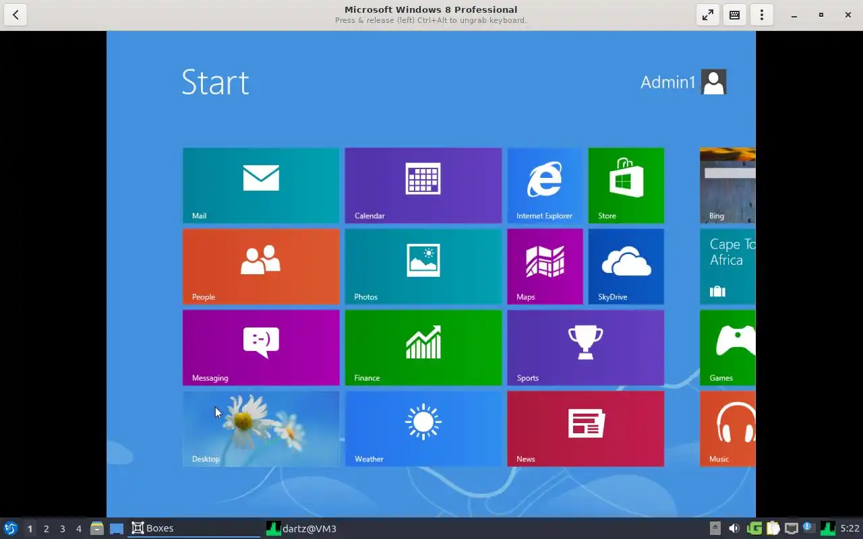
Task: Click the show desktop icon in taskbar
Action: coord(117,528)
